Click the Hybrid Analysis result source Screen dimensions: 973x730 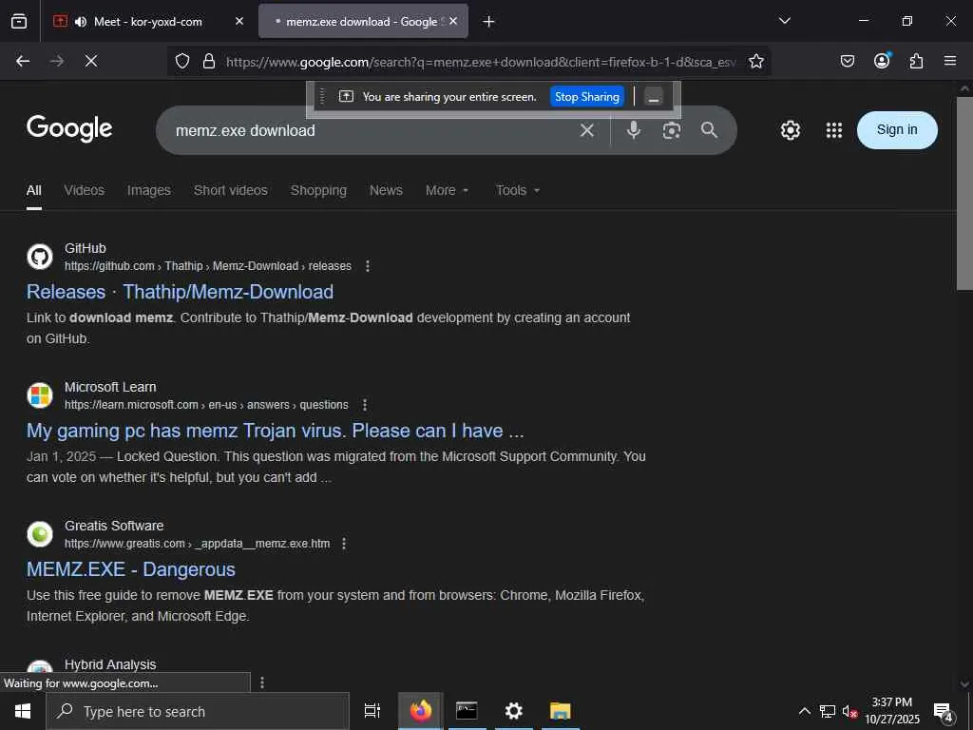[x=110, y=664]
